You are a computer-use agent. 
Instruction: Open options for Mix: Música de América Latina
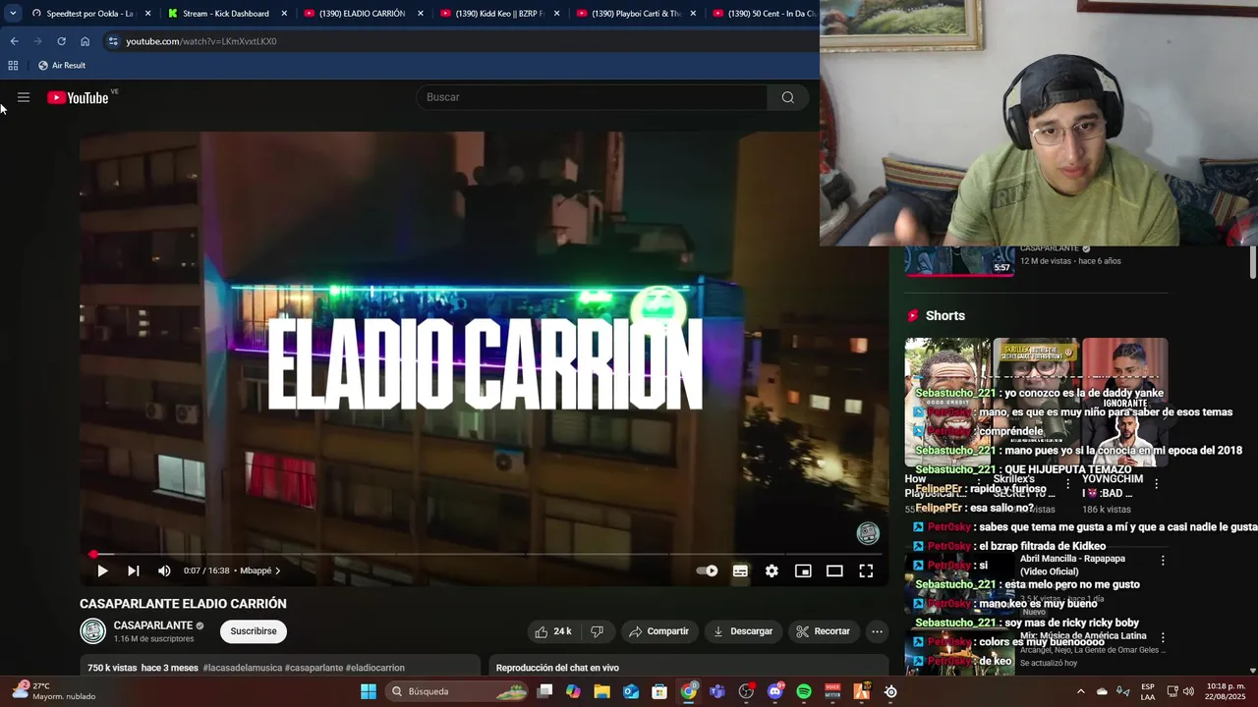[x=1162, y=637]
